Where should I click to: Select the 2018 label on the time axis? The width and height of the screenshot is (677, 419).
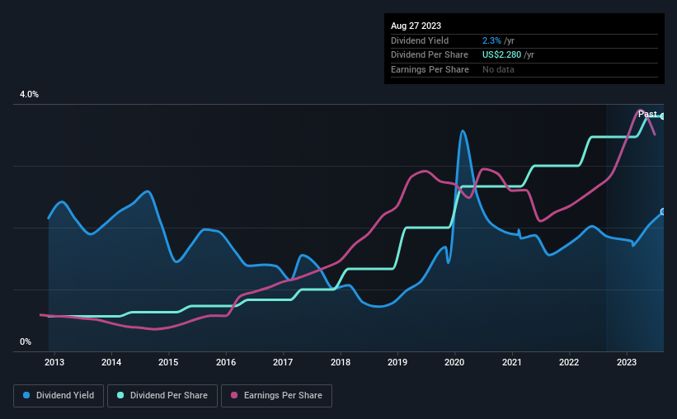pyautogui.click(x=341, y=362)
